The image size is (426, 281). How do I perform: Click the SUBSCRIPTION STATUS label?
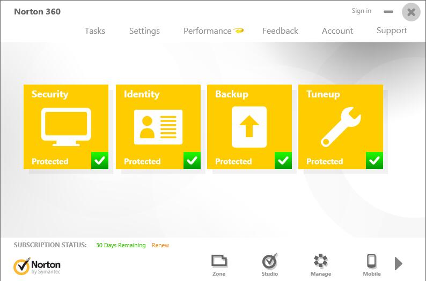tap(50, 245)
